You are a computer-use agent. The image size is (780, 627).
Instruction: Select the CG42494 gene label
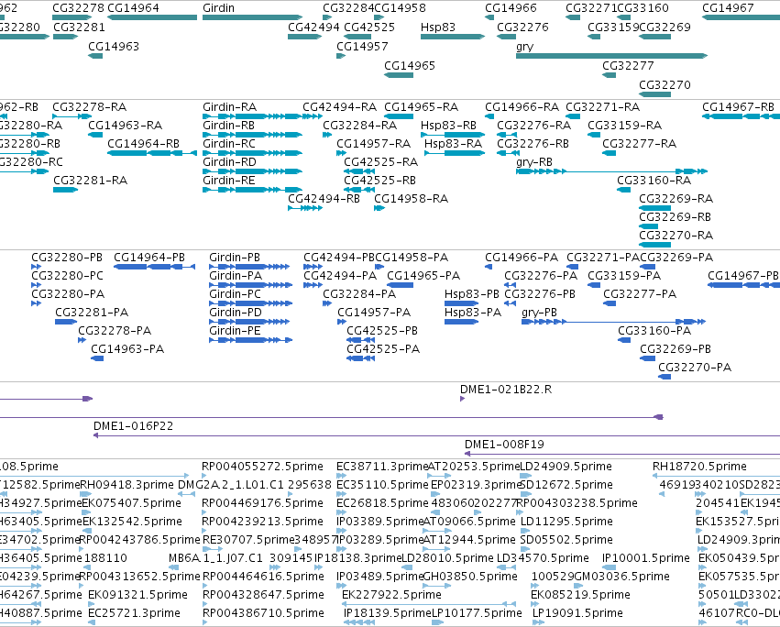tap(313, 27)
